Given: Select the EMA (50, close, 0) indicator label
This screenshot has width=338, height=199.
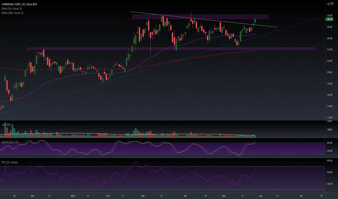Looking at the screenshot, I should 12,9.
